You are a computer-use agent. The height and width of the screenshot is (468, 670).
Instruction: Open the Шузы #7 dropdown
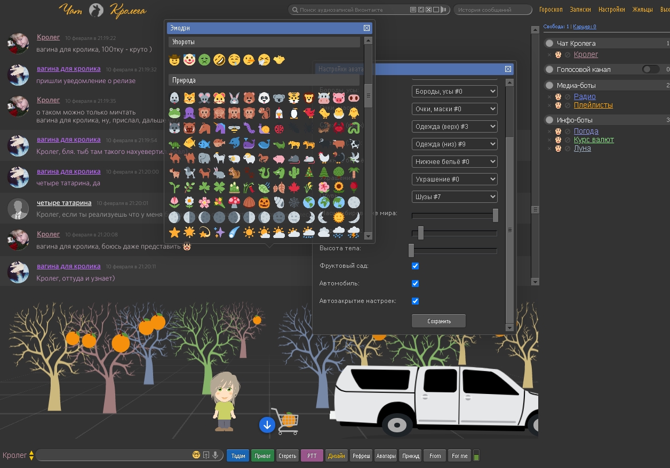[454, 197]
